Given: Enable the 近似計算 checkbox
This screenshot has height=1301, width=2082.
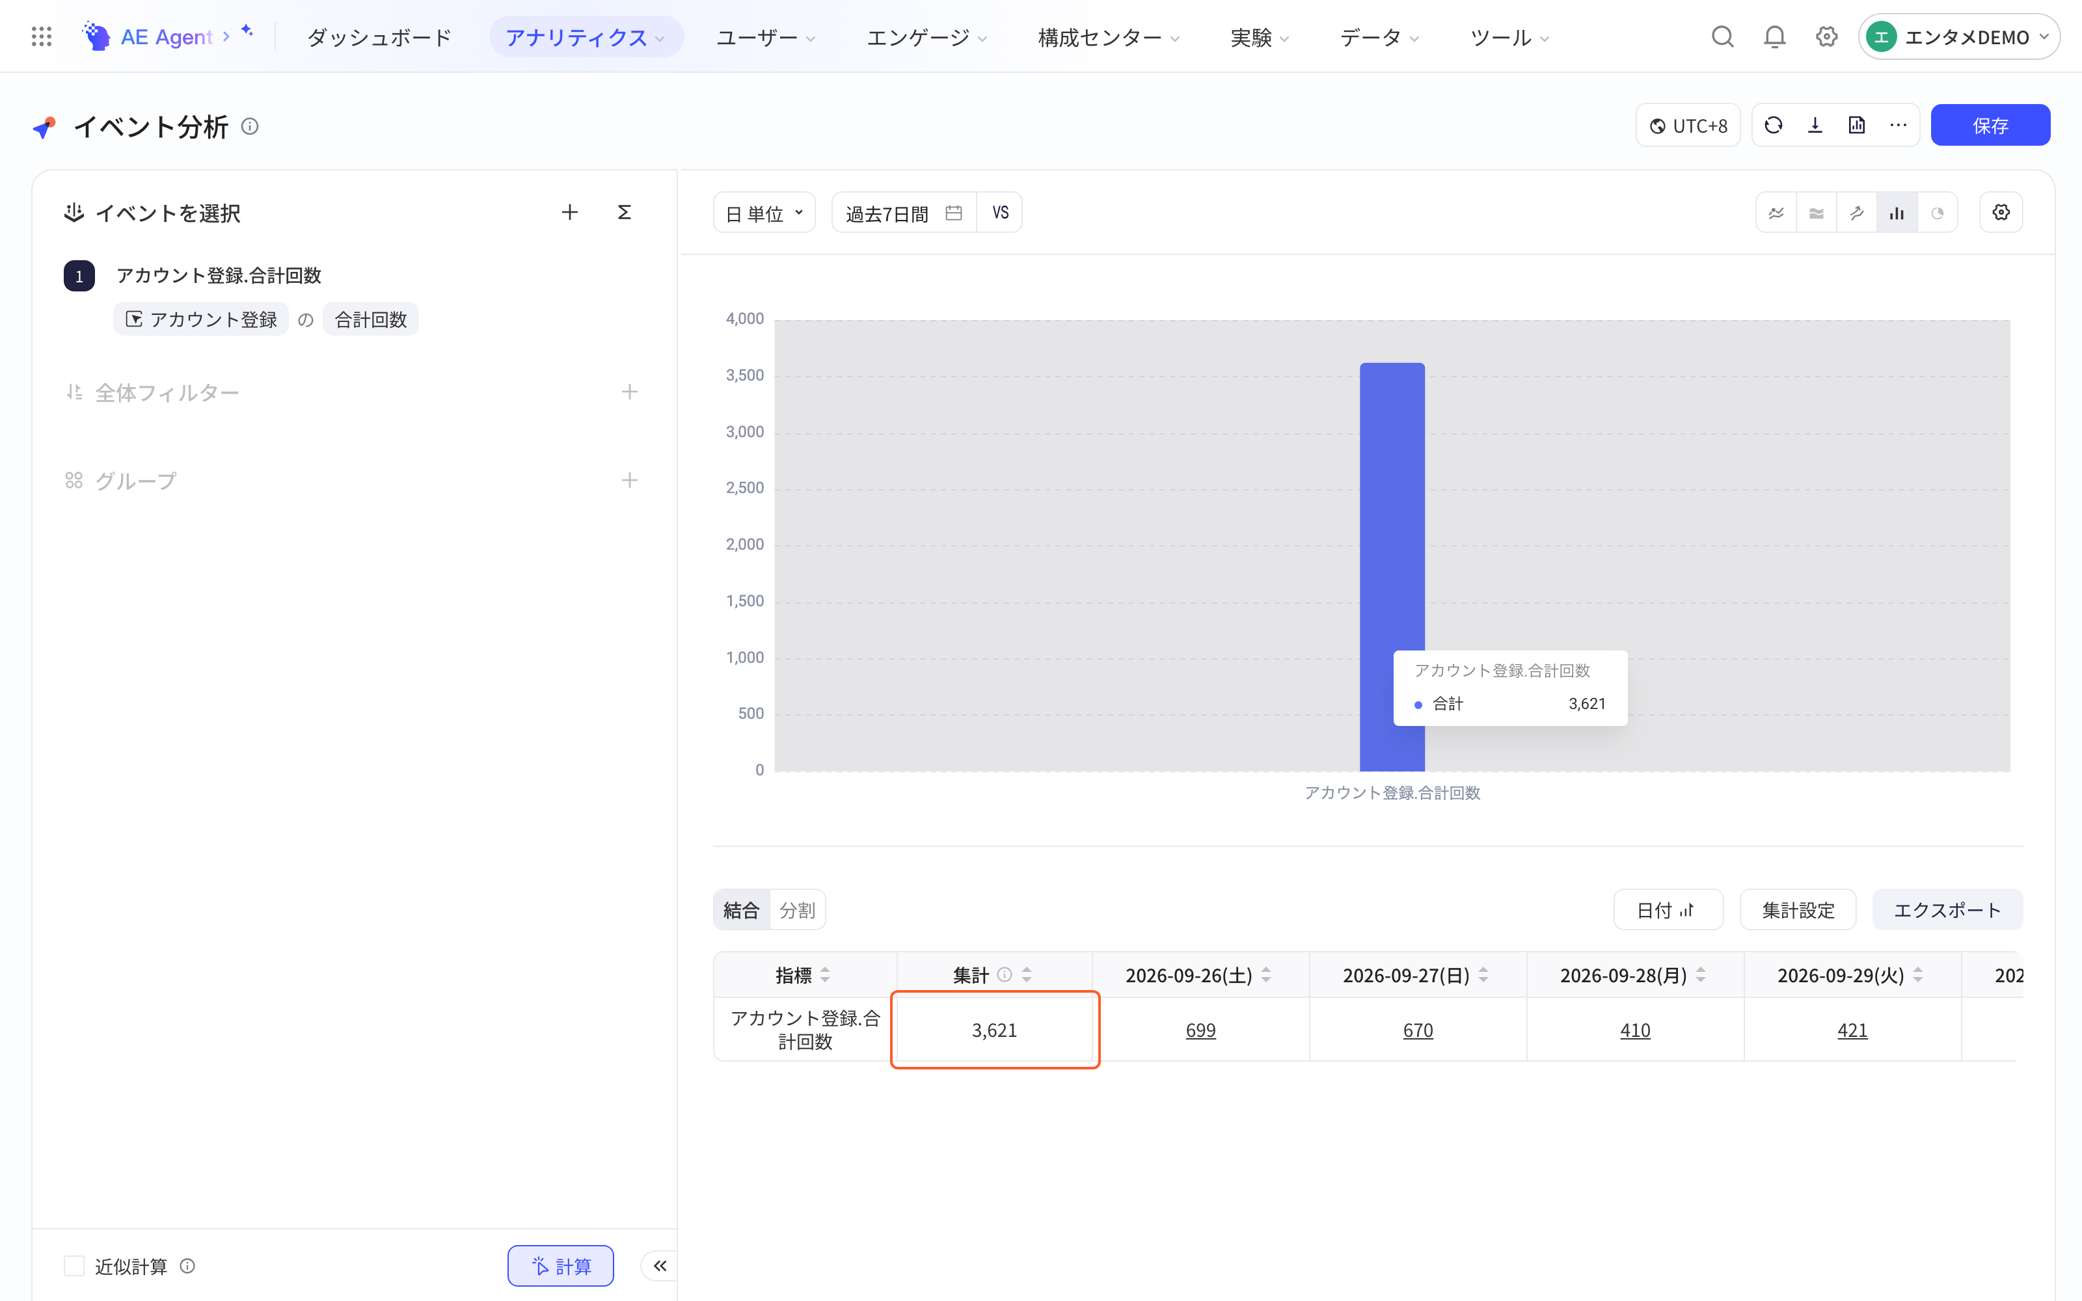Looking at the screenshot, I should click(x=74, y=1266).
